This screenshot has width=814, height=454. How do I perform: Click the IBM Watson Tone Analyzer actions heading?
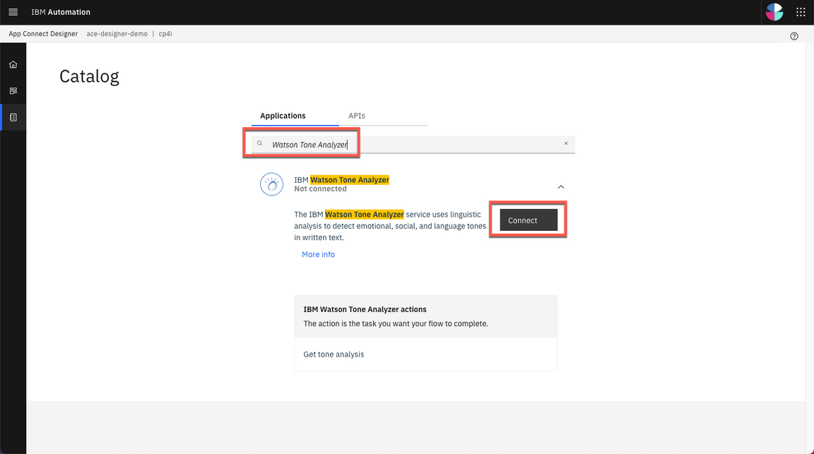(x=365, y=309)
